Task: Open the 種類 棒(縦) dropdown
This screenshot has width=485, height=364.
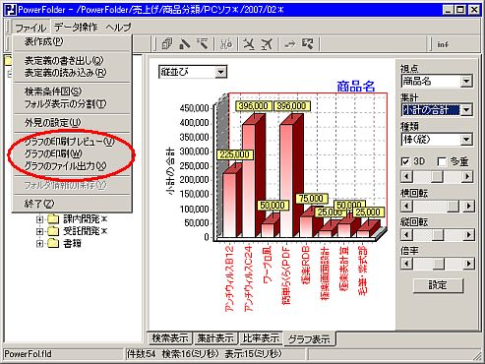Action: click(x=466, y=140)
